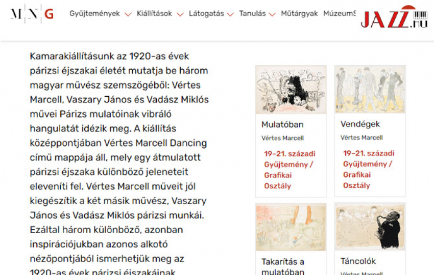Image resolution: width=434 pixels, height=275 pixels.
Task: Go to the Műtárgyak menu item
Action: [299, 14]
